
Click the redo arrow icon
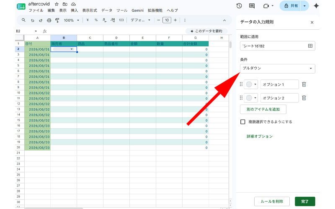tap(41, 20)
